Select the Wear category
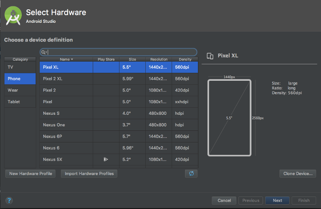Image resolution: width=321 pixels, height=209 pixels. pyautogui.click(x=20, y=90)
